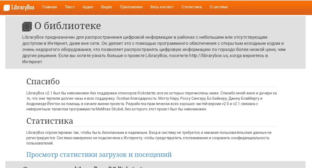This screenshot has height=168, width=312.
Task: Open the Аудио section
Action: (88, 7)
